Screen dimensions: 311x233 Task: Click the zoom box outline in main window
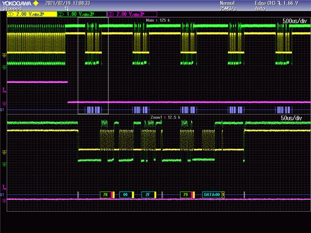click(x=93, y=66)
